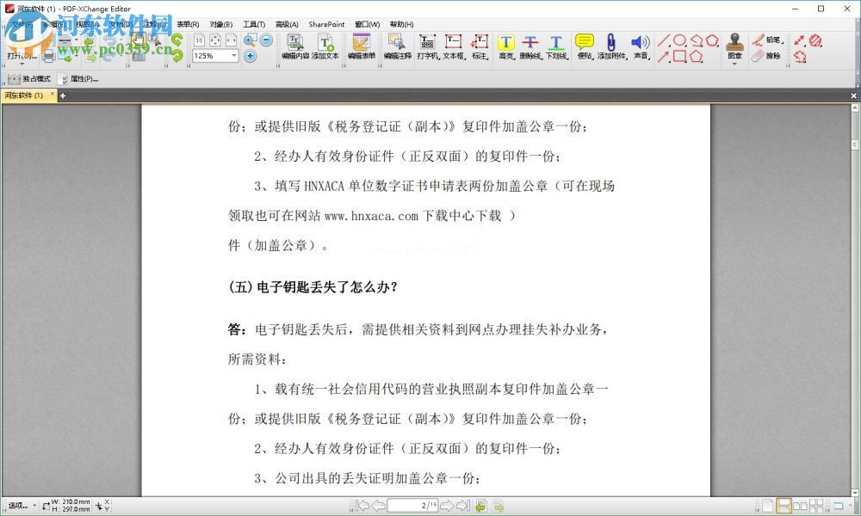Expand the Stamp (图章) dropdown arrow
The height and width of the screenshot is (516, 861).
734,64
